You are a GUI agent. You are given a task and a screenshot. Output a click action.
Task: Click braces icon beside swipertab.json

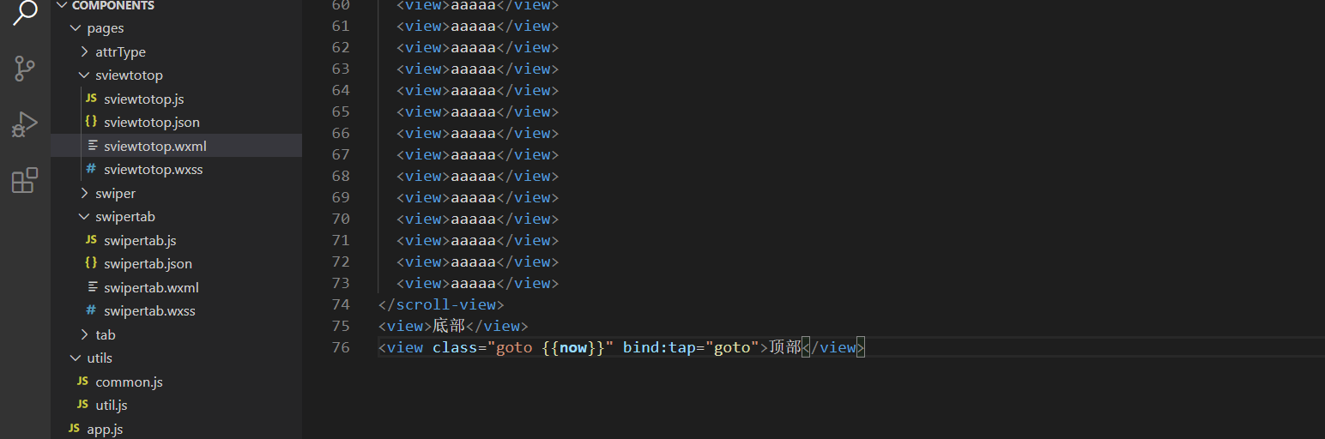coord(91,263)
